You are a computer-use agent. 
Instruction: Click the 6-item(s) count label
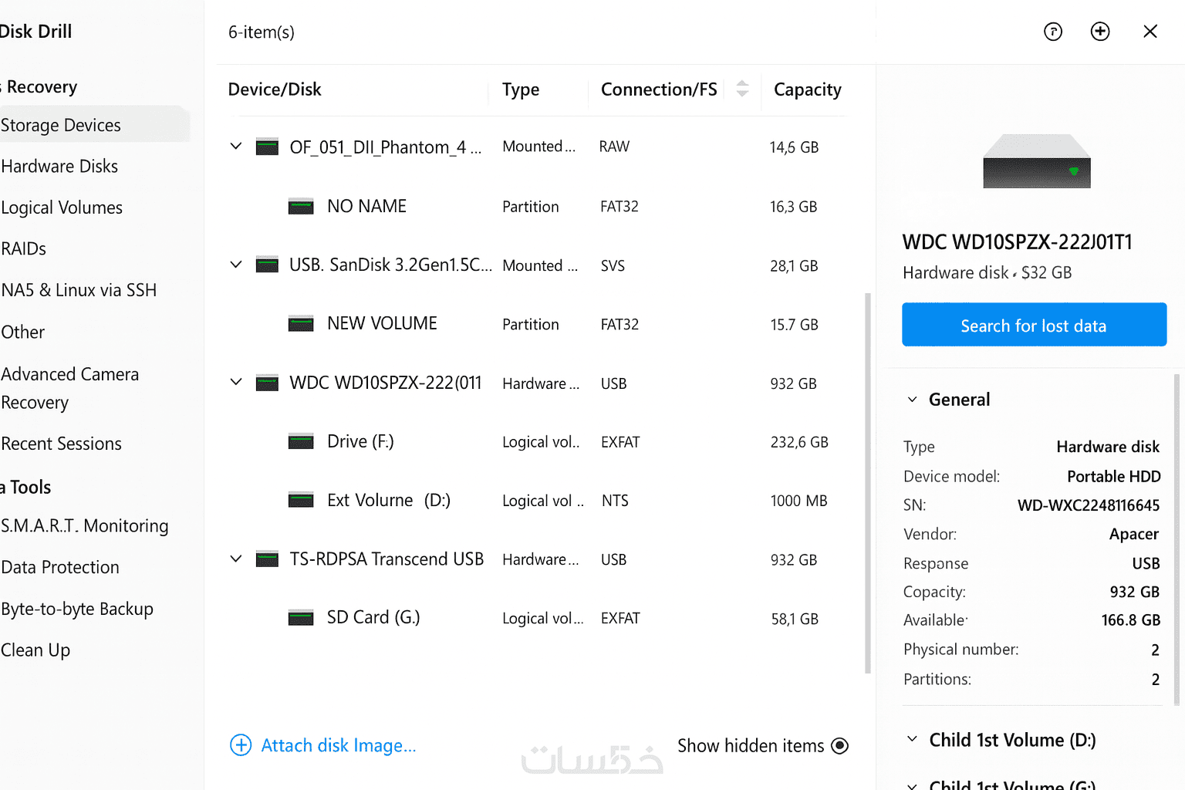[x=262, y=32]
